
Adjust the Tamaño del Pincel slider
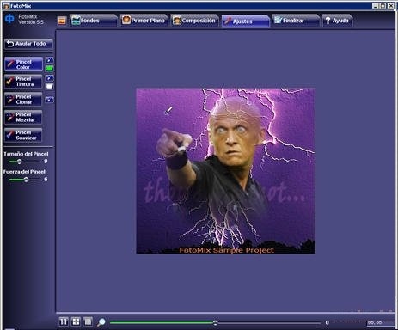click(x=24, y=162)
